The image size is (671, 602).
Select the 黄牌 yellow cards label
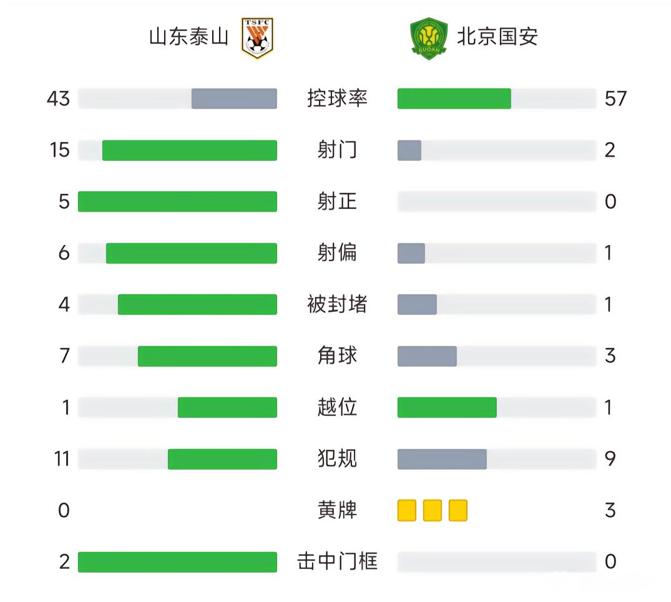point(337,510)
